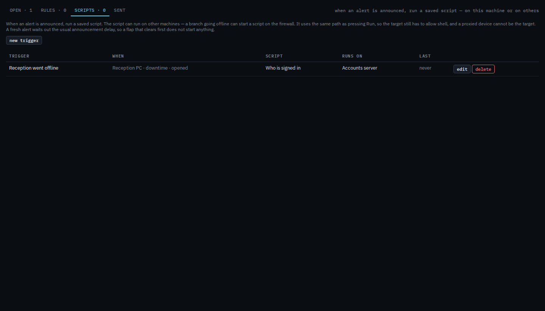
Task: Go to the Sent tab
Action: tap(120, 10)
